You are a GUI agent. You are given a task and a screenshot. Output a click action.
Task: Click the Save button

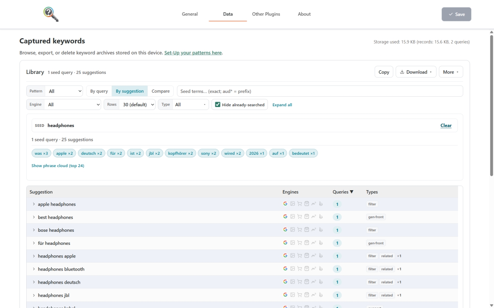(457, 14)
